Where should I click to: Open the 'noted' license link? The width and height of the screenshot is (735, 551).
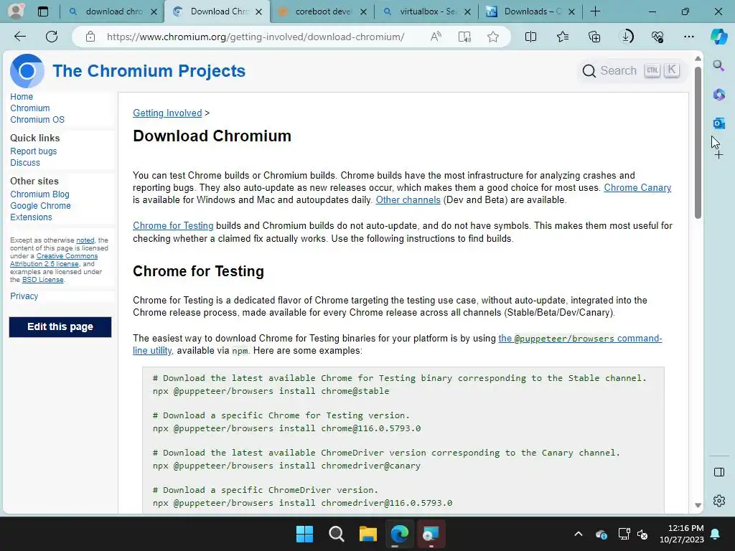coord(85,240)
